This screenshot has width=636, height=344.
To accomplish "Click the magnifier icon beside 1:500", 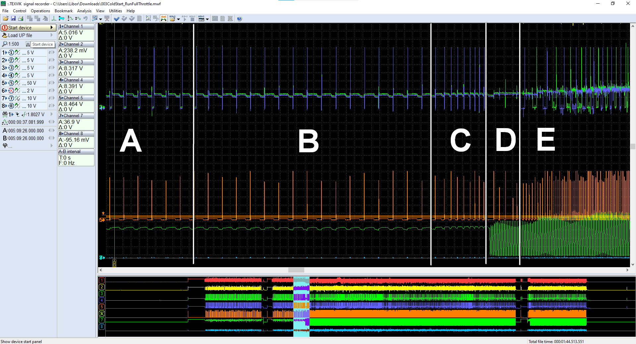I will coord(5,44).
